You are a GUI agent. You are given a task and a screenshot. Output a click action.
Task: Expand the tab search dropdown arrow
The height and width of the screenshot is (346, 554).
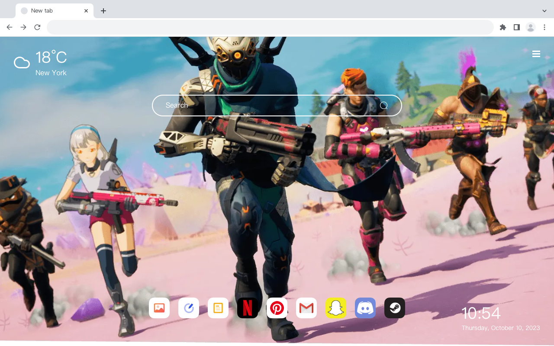click(x=544, y=11)
